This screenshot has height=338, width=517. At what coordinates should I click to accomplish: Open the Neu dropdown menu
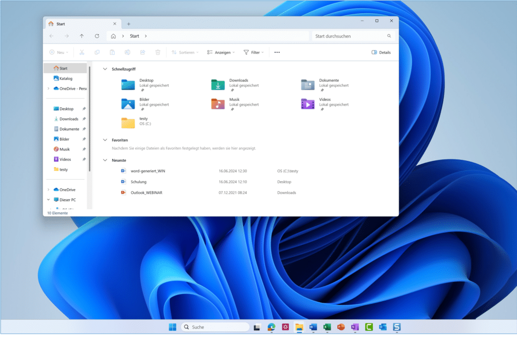[59, 52]
